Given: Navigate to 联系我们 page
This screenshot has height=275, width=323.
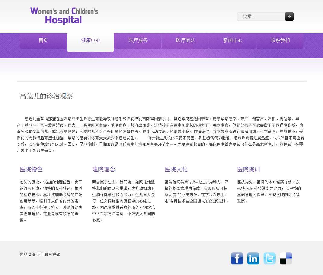Looking at the screenshot, I should click(x=280, y=40).
